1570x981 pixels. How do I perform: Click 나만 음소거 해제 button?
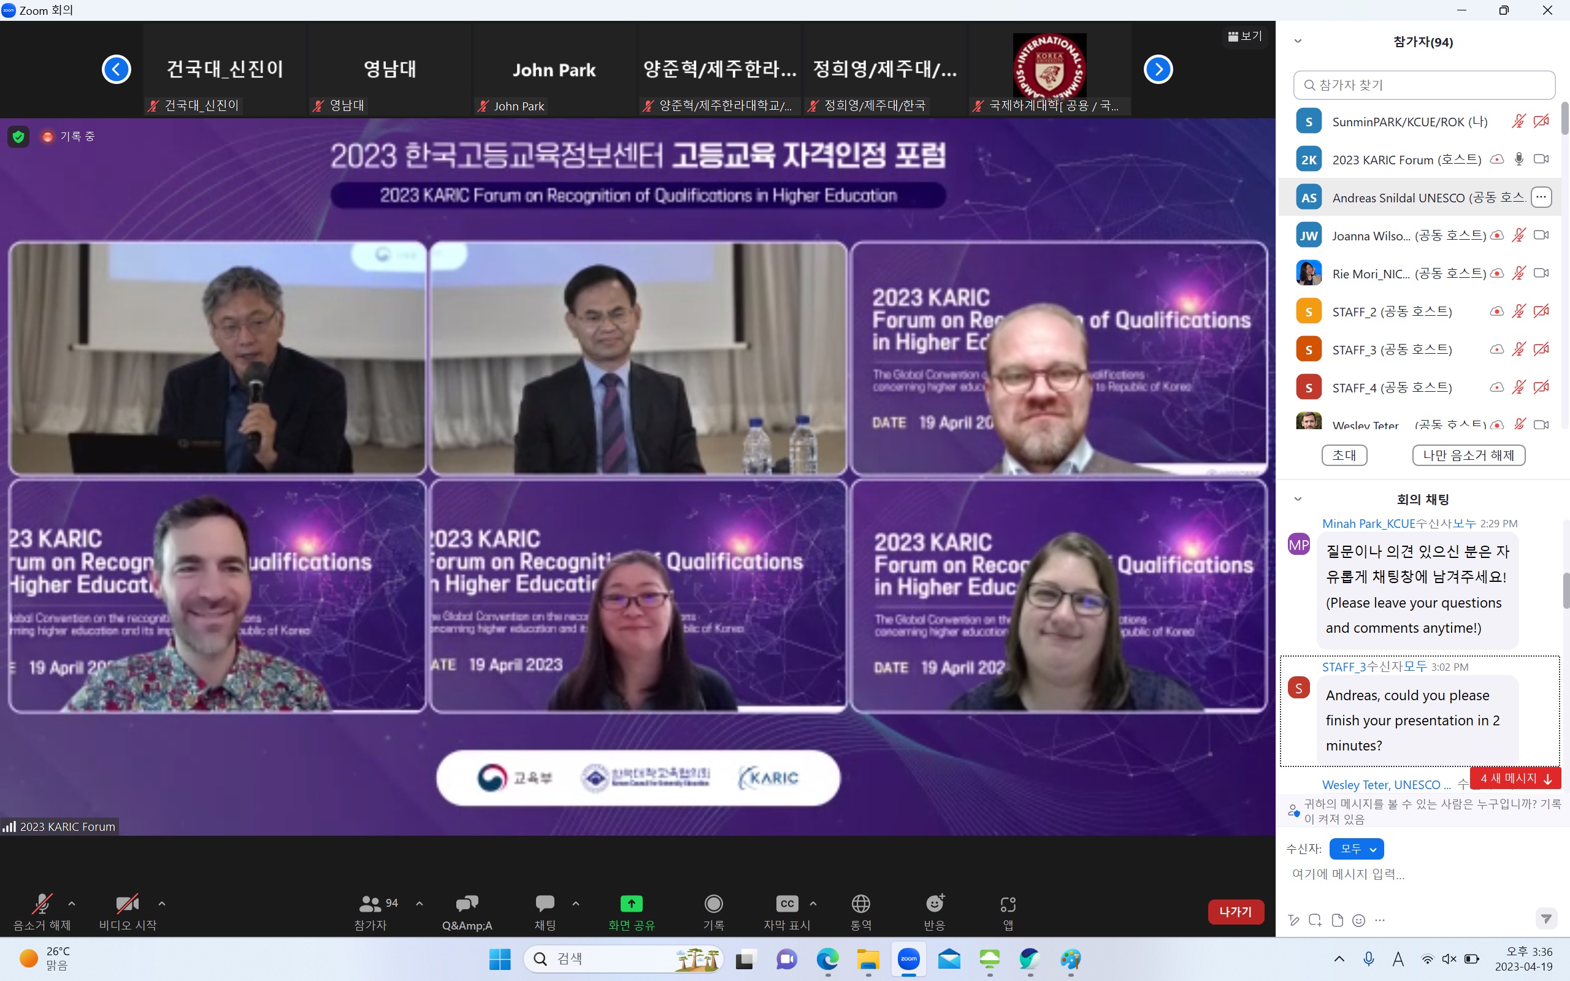click(x=1469, y=456)
